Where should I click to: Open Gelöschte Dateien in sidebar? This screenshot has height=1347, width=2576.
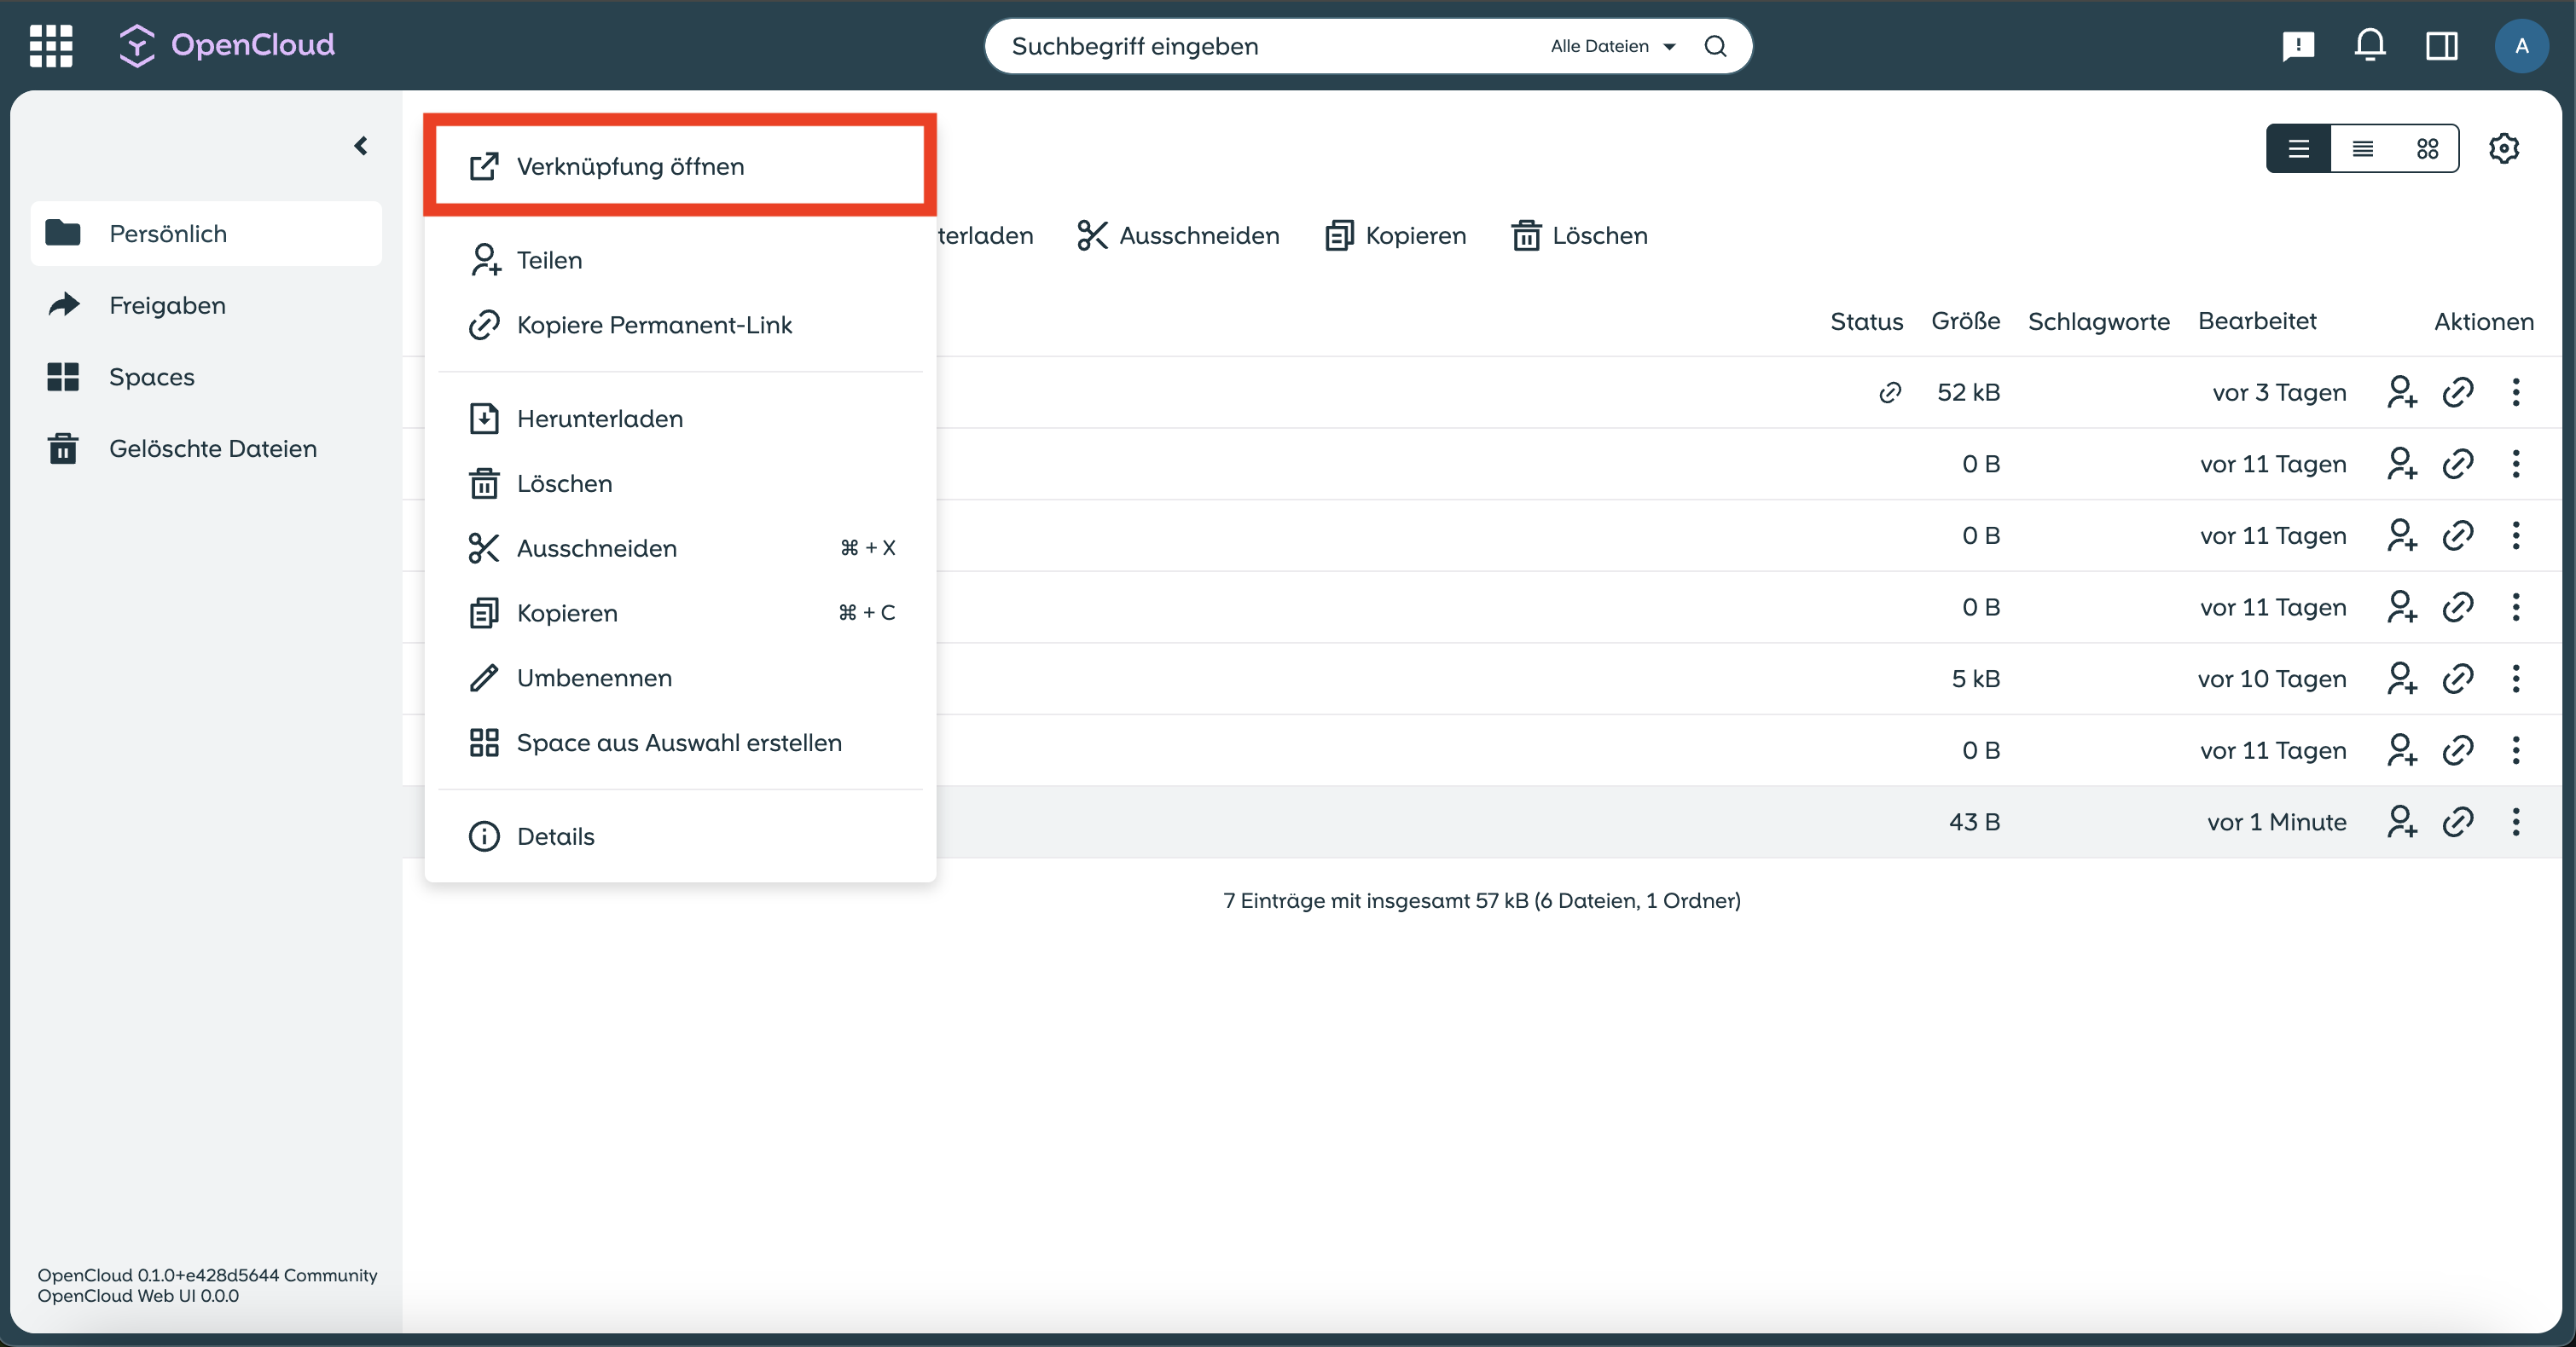pyautogui.click(x=206, y=448)
